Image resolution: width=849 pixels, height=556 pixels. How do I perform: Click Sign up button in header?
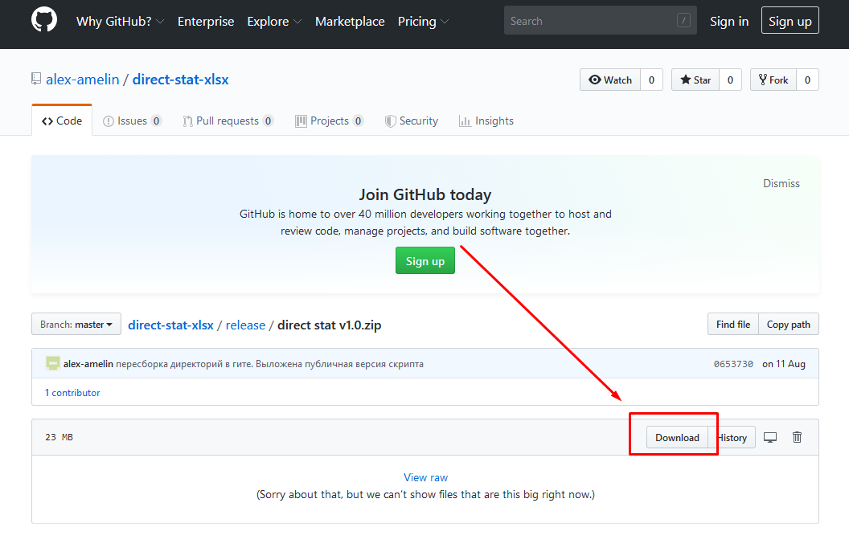[x=790, y=21]
